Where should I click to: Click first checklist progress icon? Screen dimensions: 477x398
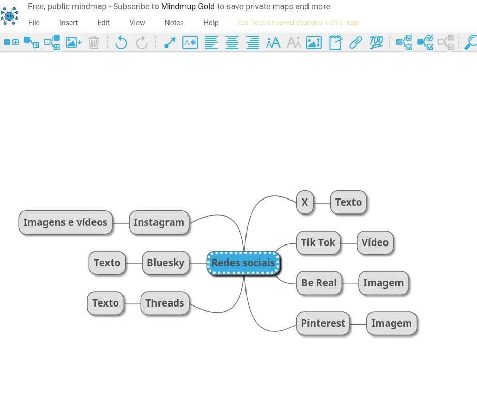tap(404, 42)
